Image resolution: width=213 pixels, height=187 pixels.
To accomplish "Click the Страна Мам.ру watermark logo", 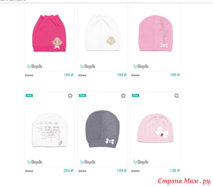I will coord(184,181).
